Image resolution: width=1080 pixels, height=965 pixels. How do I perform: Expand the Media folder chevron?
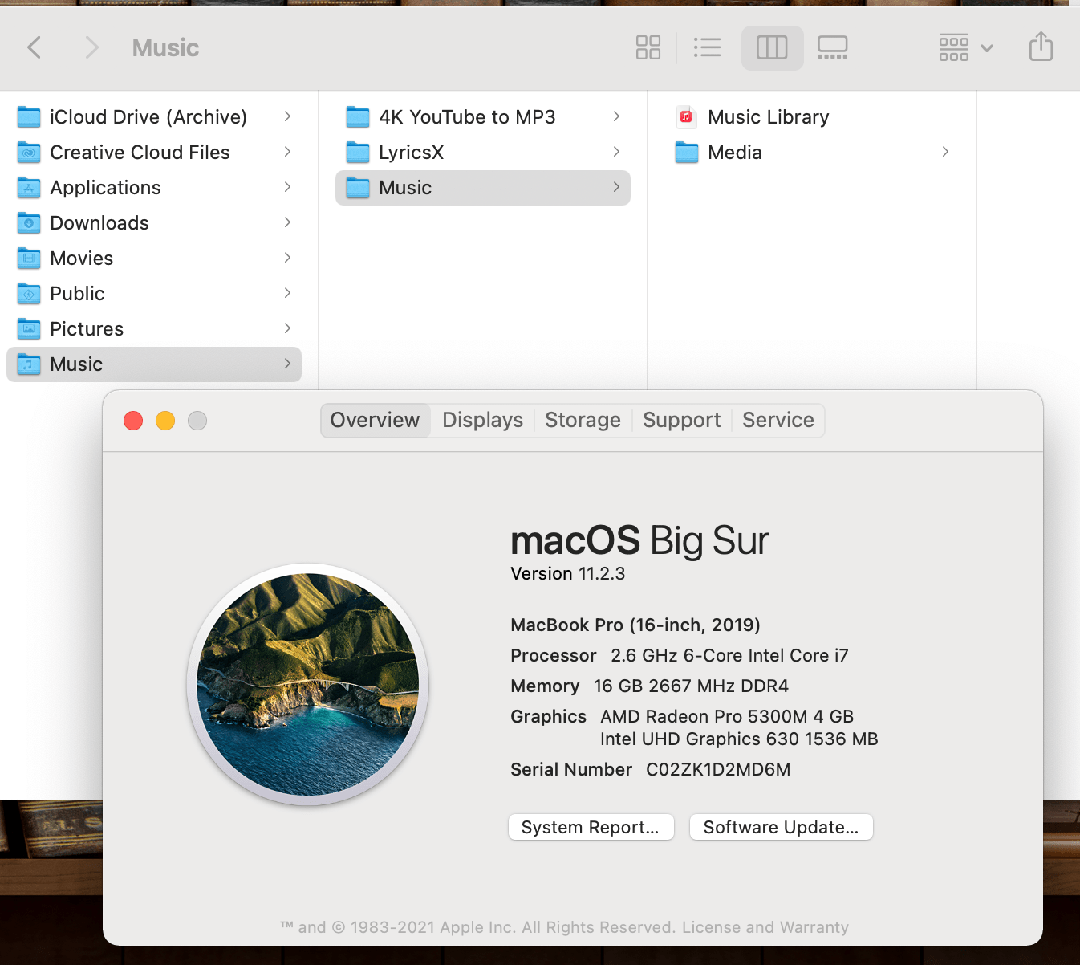(x=945, y=152)
